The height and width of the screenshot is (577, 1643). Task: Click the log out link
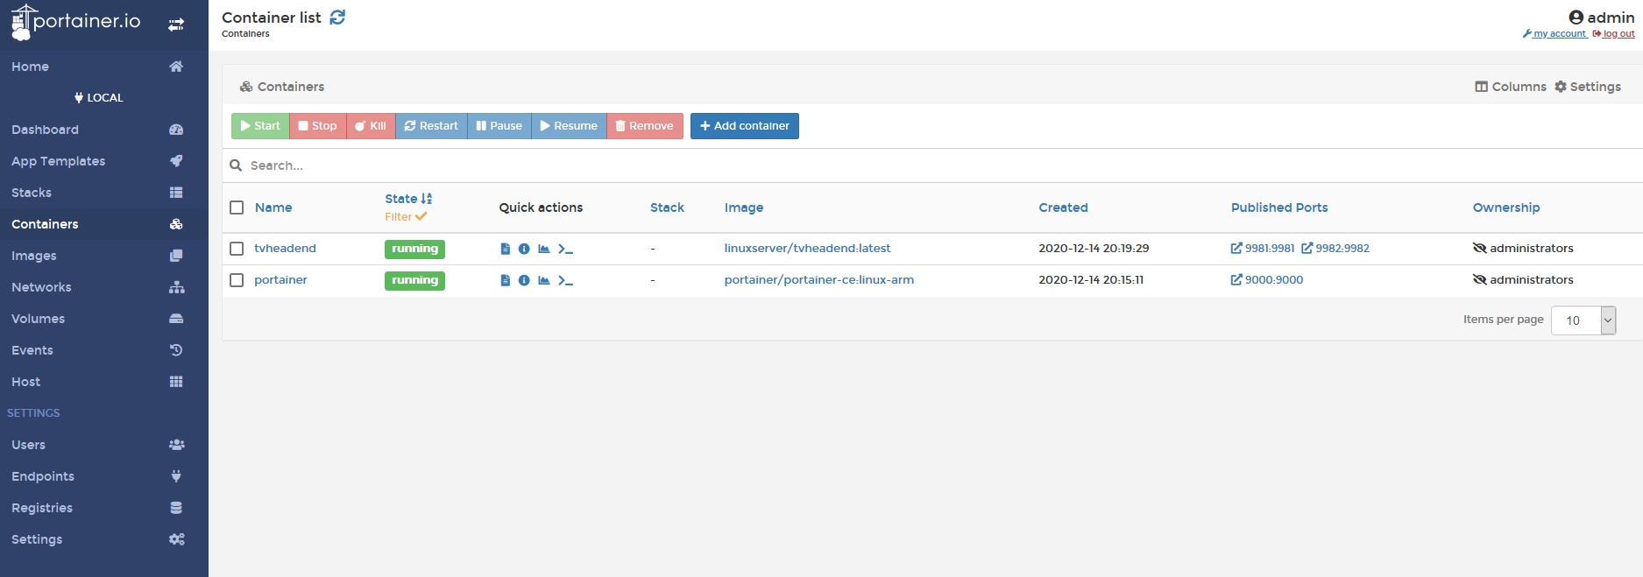pyautogui.click(x=1614, y=34)
